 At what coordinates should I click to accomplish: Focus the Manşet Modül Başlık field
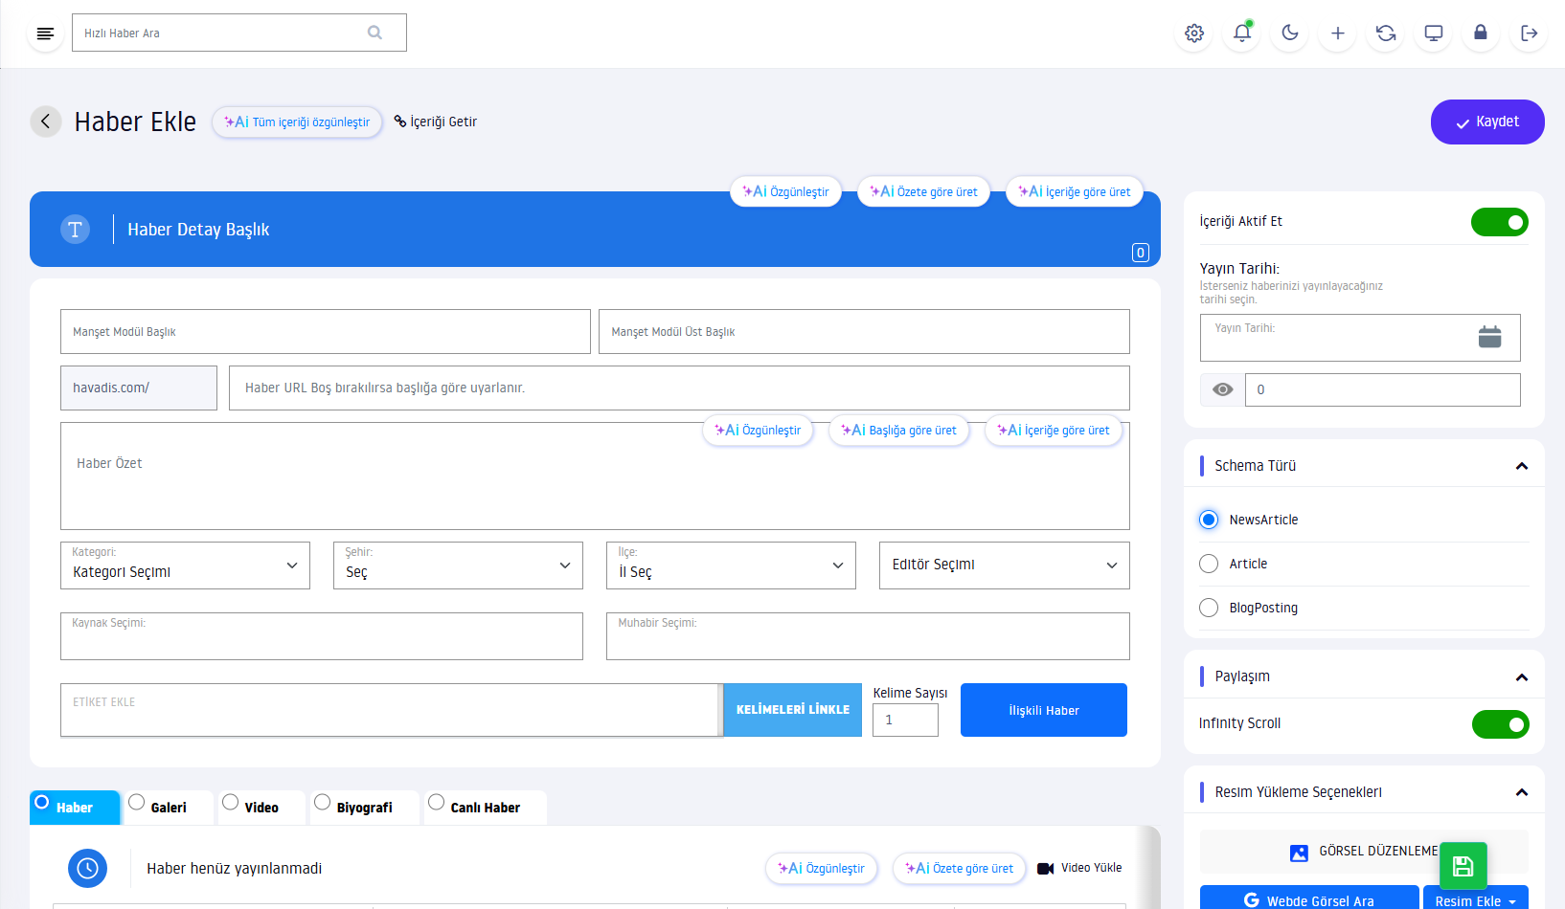coord(326,331)
